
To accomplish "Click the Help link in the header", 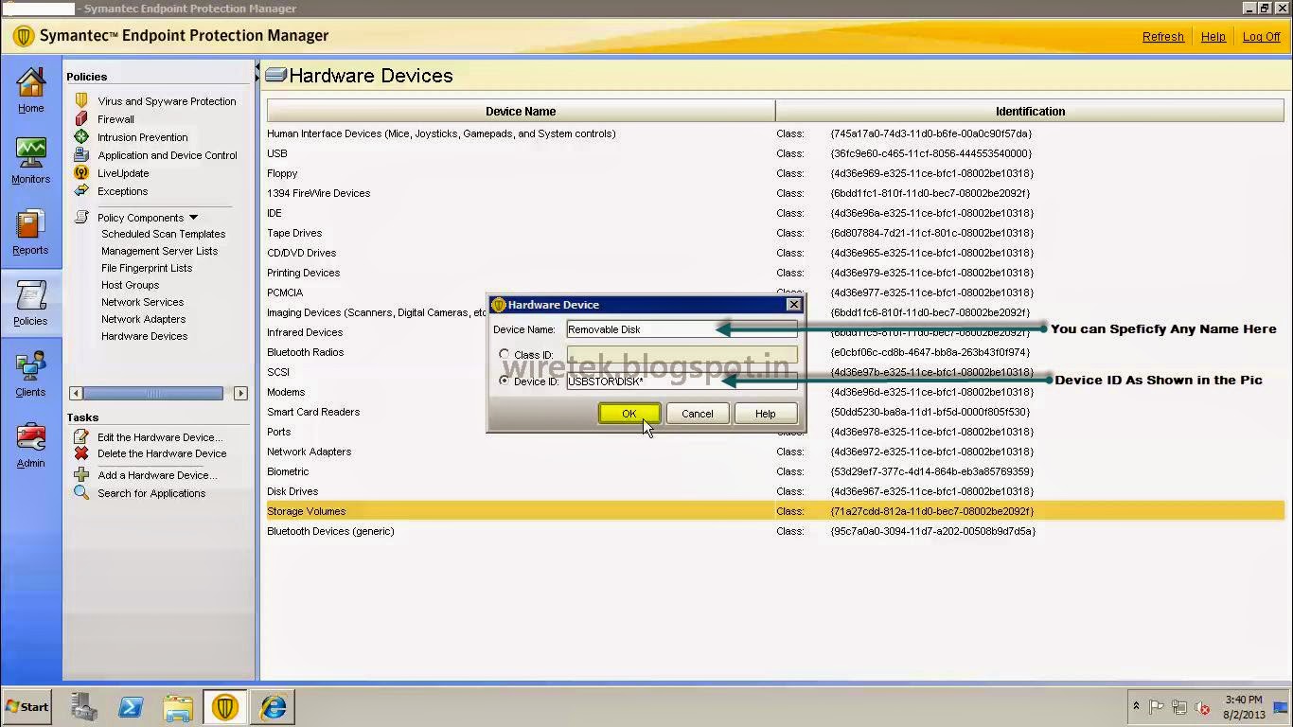I will point(1213,37).
